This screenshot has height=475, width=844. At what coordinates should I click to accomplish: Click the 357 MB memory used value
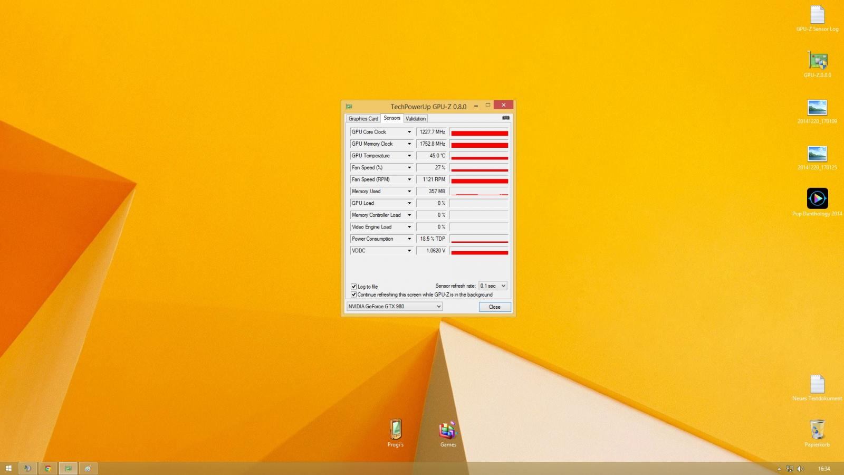tap(432, 191)
